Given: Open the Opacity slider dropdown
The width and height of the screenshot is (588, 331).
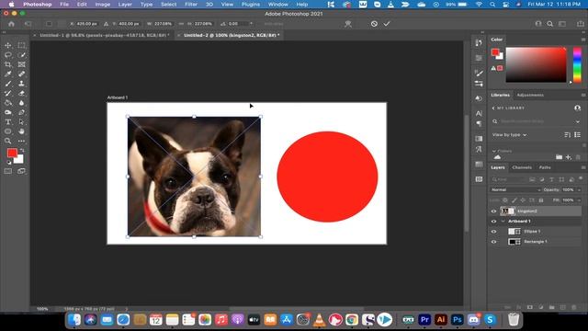Looking at the screenshot, I should click(580, 190).
